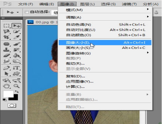This screenshot has width=162, height=124.
Task: Select the Rectangular Marquee tool
Action: tap(7, 26)
